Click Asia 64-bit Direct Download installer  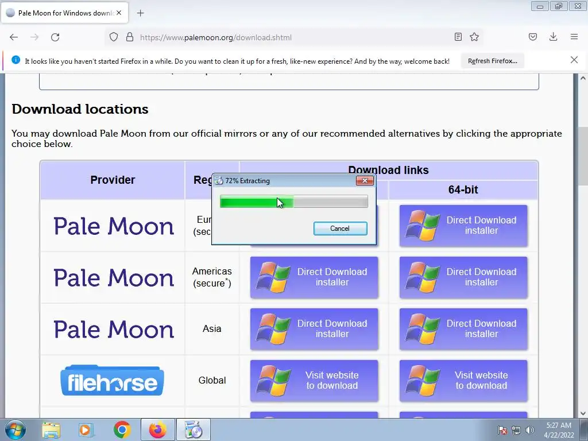pyautogui.click(x=463, y=329)
